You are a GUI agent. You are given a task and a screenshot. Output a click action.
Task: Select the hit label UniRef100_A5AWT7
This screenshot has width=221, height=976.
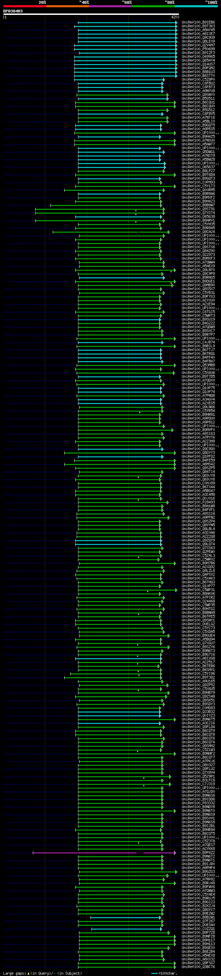click(x=198, y=144)
